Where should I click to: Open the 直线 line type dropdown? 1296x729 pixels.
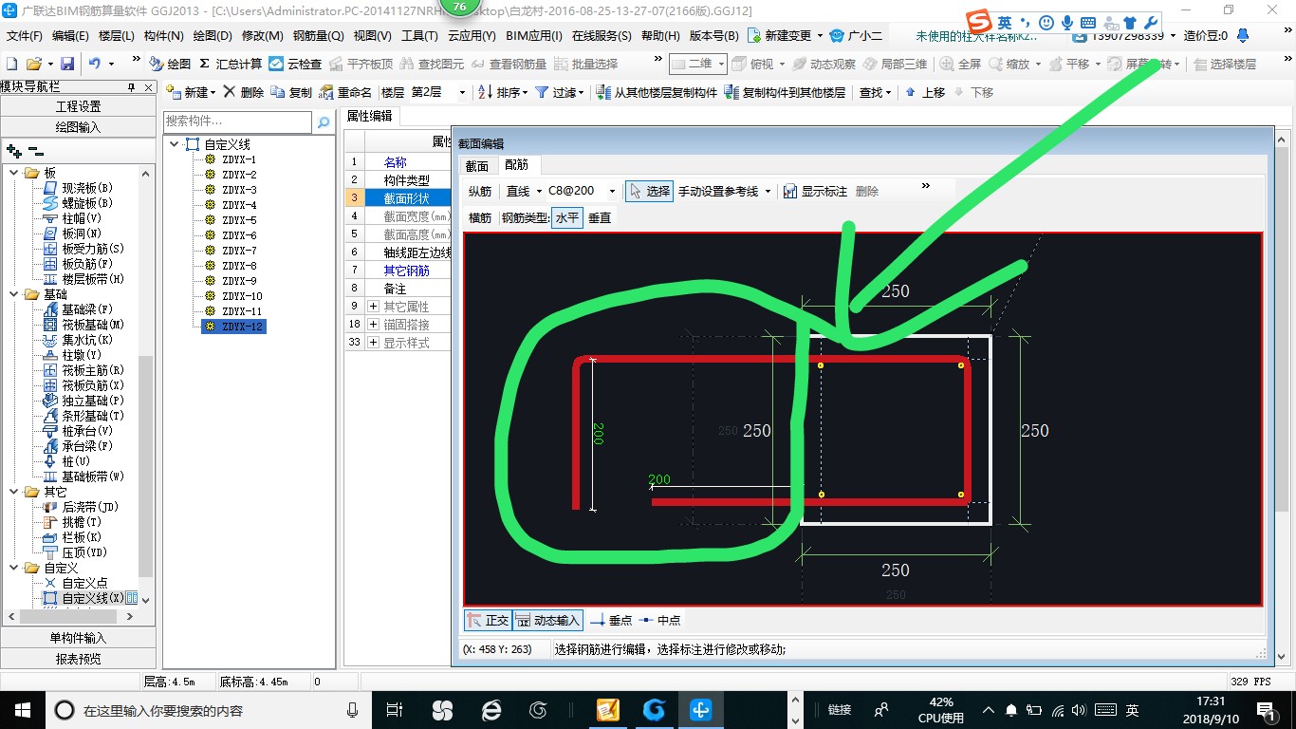coord(539,191)
